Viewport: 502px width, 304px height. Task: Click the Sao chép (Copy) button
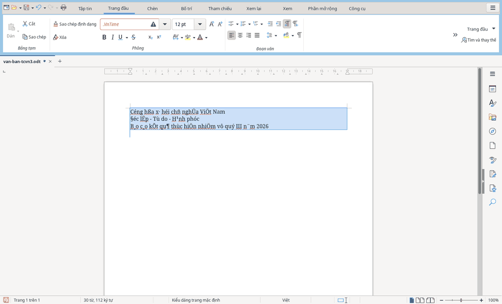34,37
